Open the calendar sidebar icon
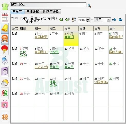The width and height of the screenshot is (126, 124). pyautogui.click(x=5, y=17)
